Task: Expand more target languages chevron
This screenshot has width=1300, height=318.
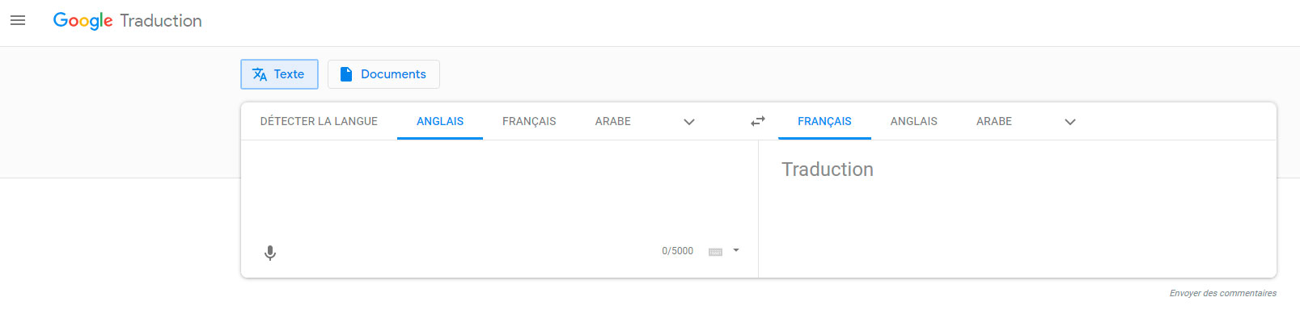Action: 1070,122
